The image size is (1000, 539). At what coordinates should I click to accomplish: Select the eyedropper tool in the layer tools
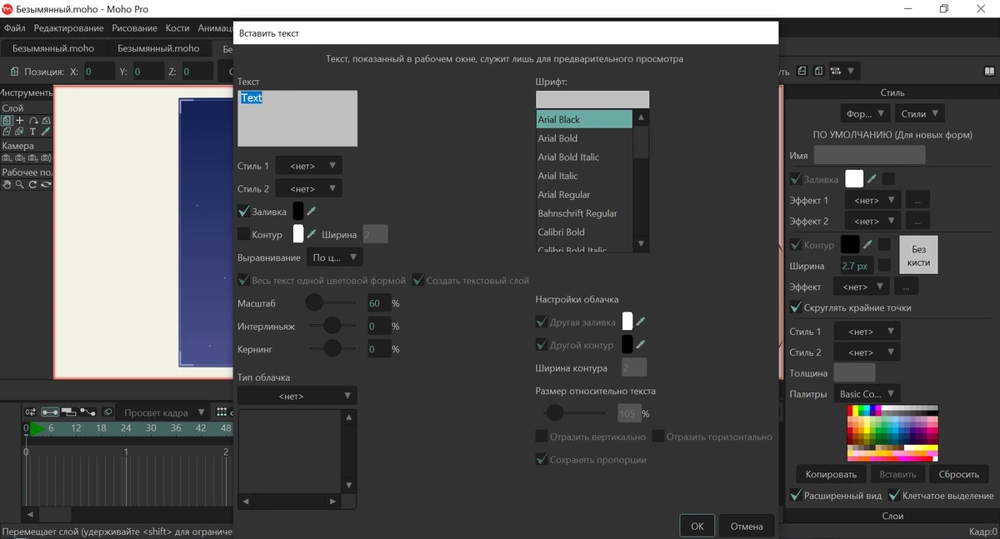tap(46, 132)
